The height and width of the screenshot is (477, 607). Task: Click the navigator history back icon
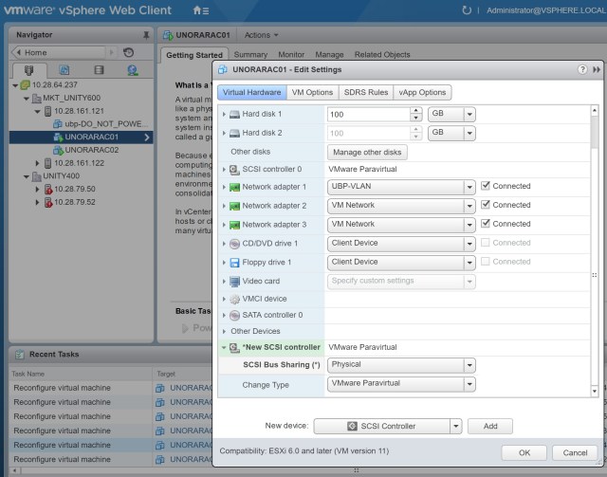click(x=129, y=52)
